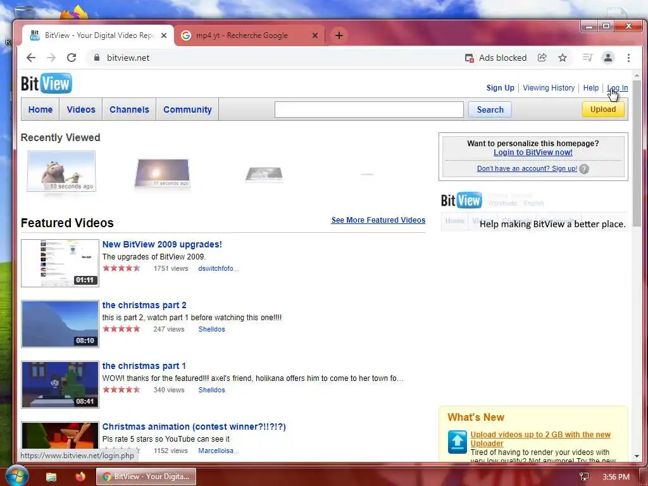Click the yellow Upload button
This screenshot has width=648, height=486.
click(x=603, y=109)
